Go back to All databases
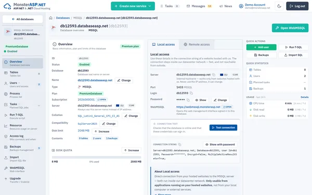The width and height of the screenshot is (312, 195). [22, 19]
